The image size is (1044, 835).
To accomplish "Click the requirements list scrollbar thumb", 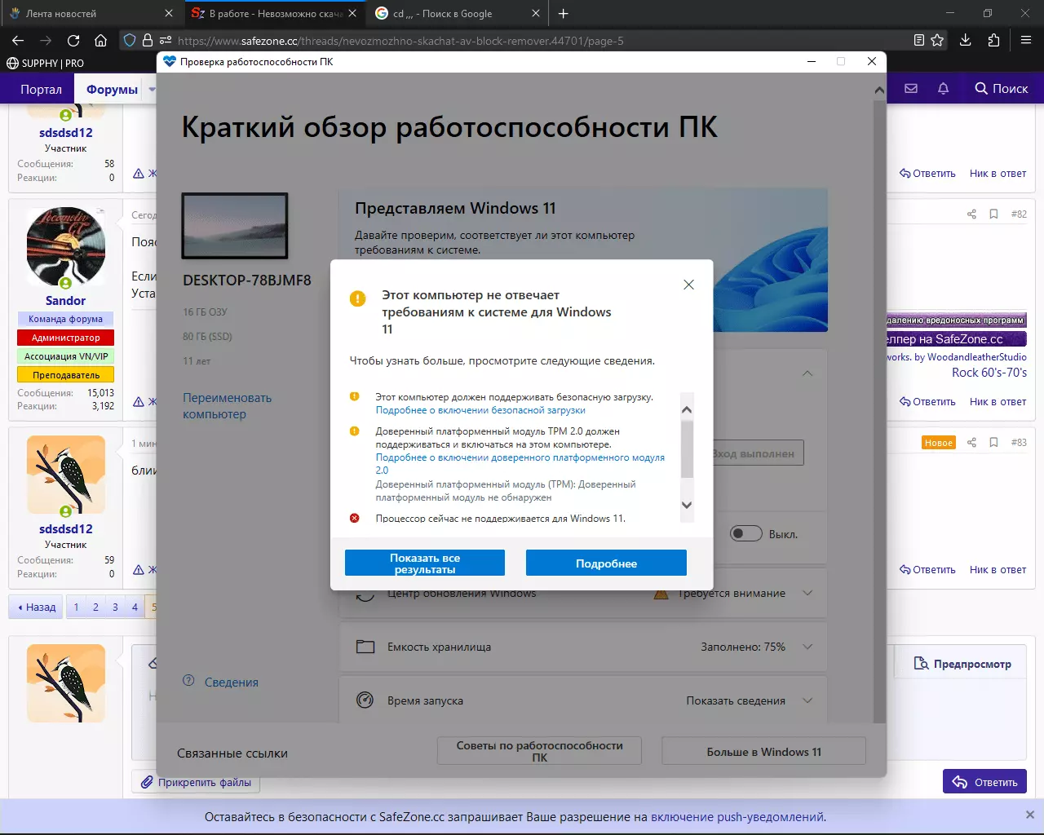I will tap(687, 448).
